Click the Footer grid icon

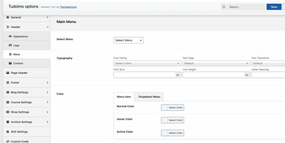[x=8, y=83]
